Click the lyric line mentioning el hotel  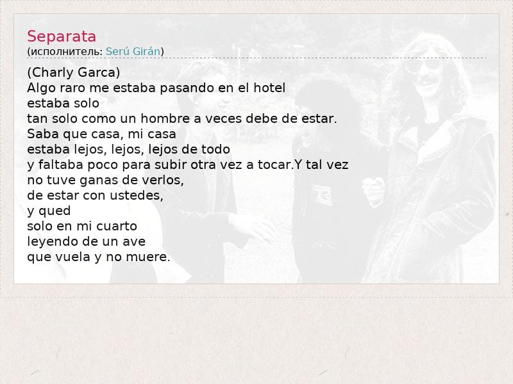[x=156, y=88]
